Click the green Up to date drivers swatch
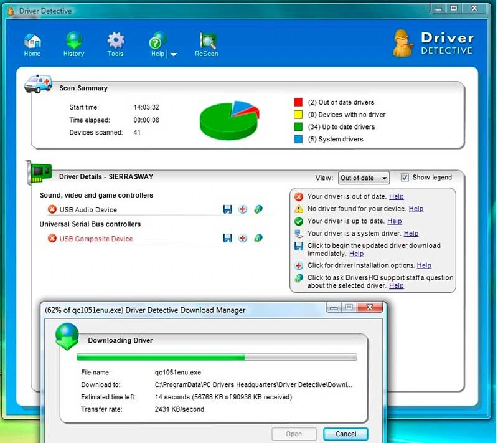 [x=298, y=127]
